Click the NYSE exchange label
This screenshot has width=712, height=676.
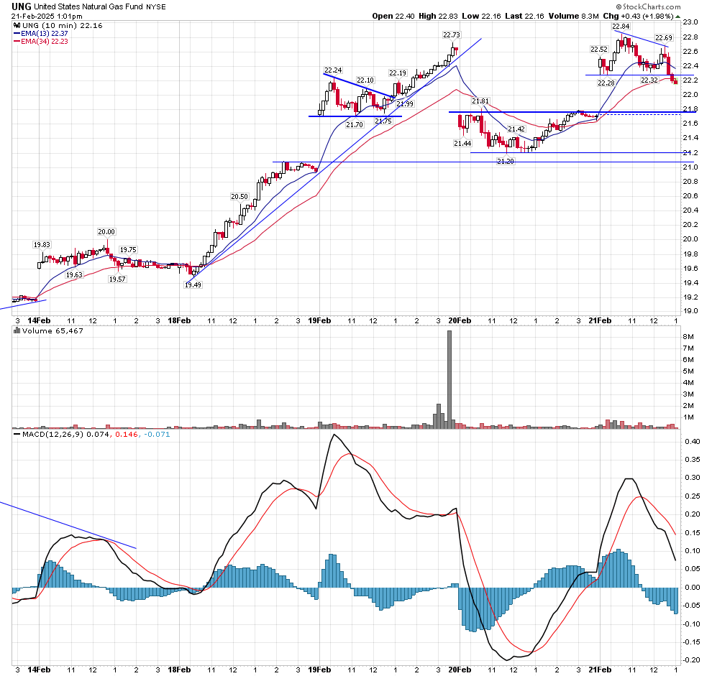tap(156, 6)
